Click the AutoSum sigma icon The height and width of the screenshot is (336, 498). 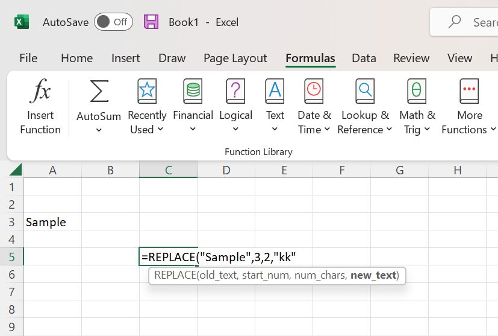coord(99,92)
